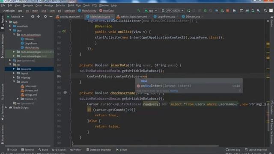Collapse the java folder in tree
The height and width of the screenshot is (154, 274).
pos(10,30)
